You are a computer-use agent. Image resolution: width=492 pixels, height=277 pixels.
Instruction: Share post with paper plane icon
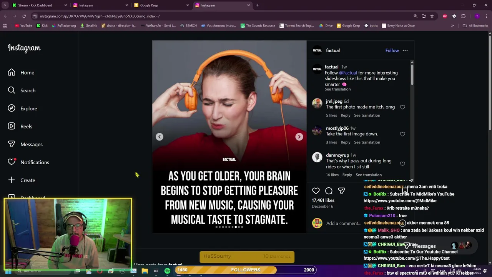tap(341, 191)
